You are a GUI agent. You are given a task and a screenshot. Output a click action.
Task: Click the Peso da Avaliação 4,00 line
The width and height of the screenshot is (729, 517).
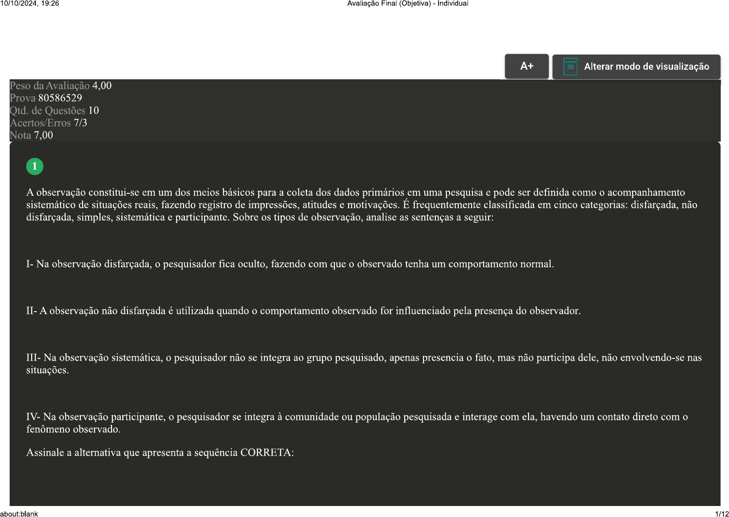tap(61, 86)
